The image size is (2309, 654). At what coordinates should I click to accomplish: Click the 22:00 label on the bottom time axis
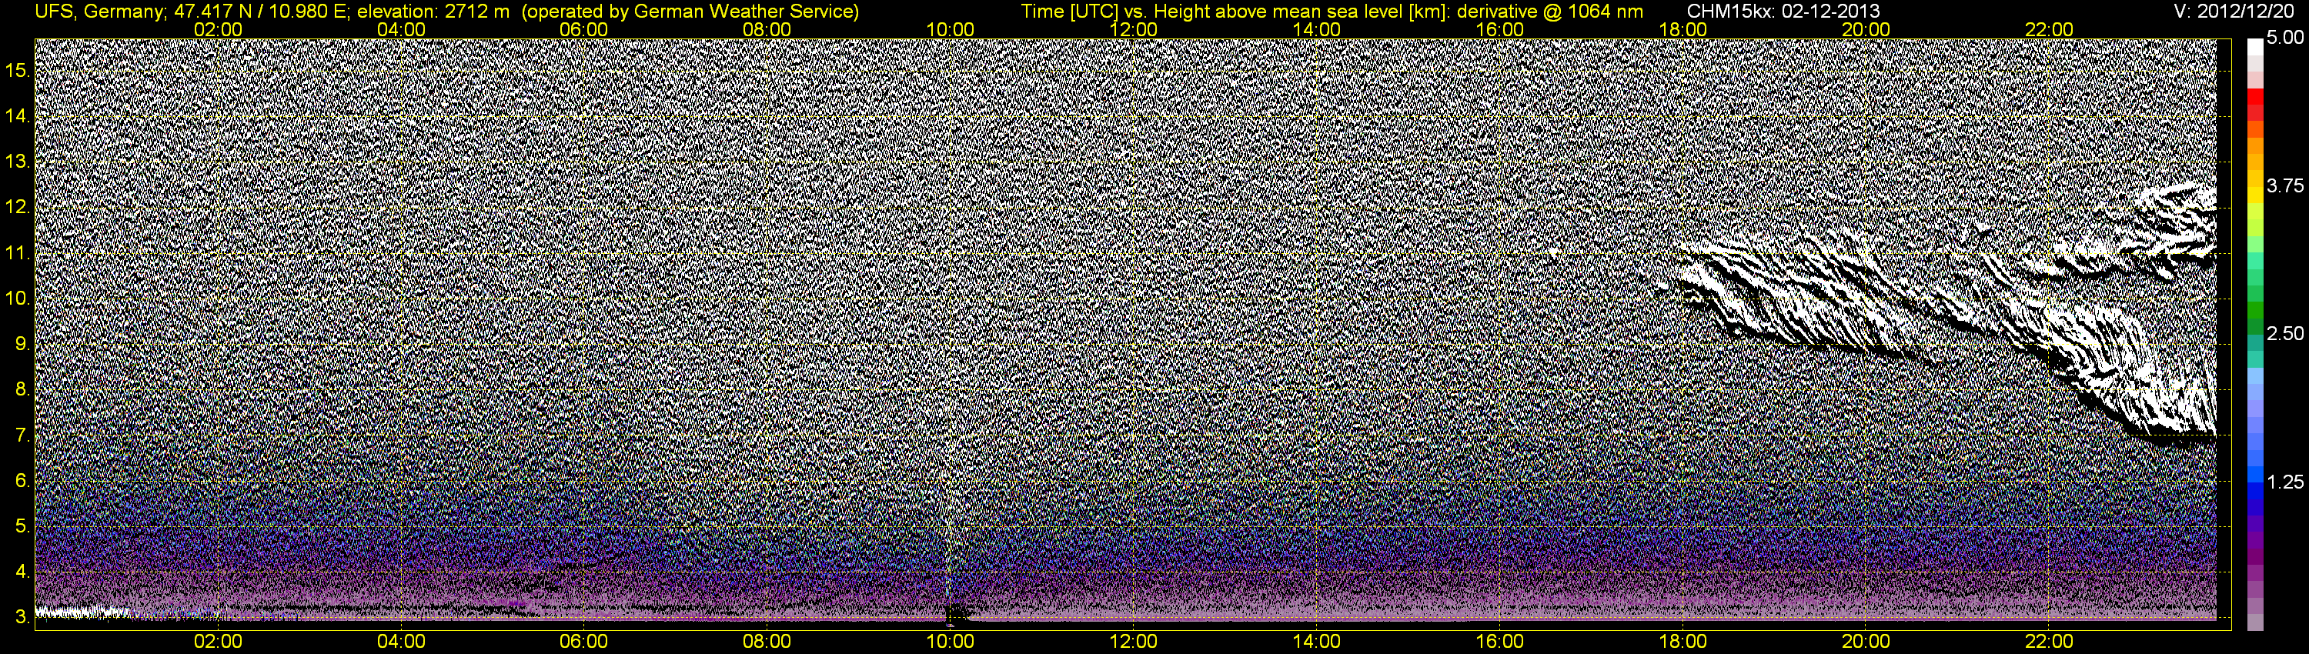click(x=2049, y=642)
